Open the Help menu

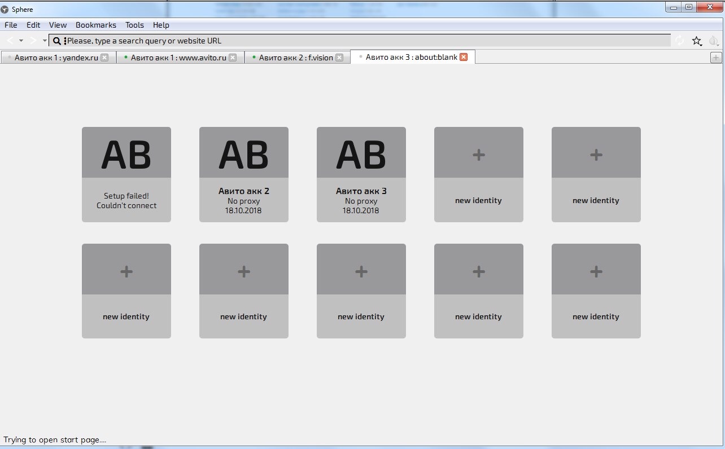coord(161,25)
